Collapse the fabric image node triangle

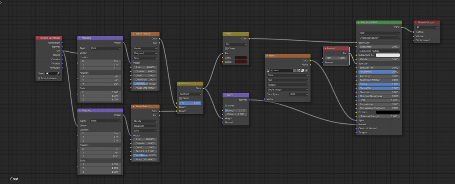(267, 56)
